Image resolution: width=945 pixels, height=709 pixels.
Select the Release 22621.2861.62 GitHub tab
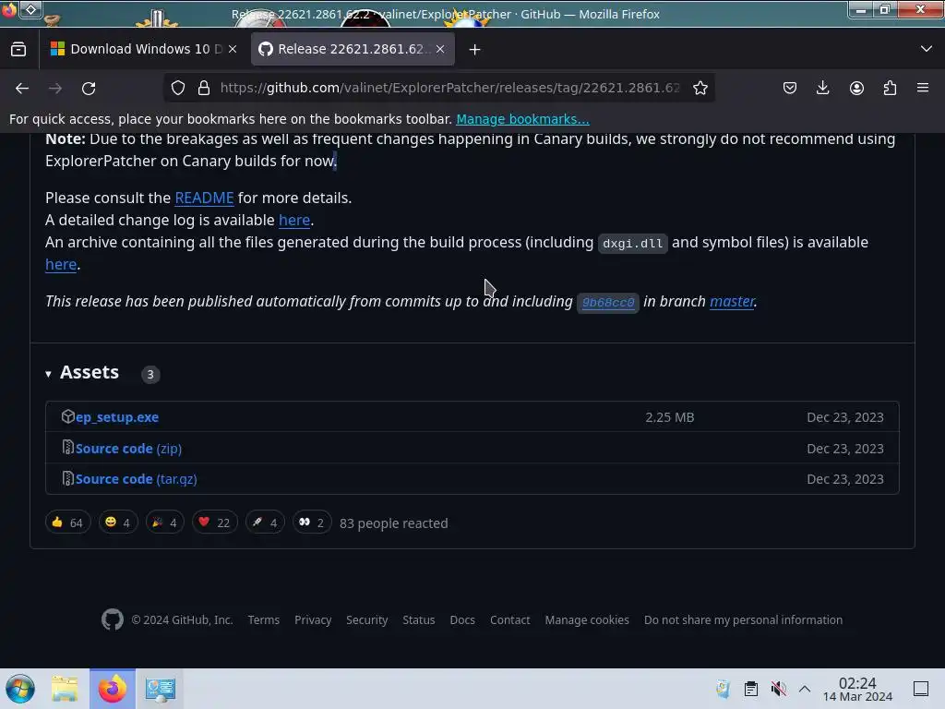[353, 49]
